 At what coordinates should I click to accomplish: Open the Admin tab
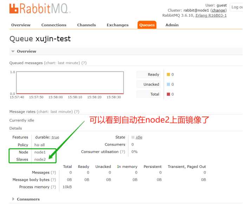coord(172,25)
